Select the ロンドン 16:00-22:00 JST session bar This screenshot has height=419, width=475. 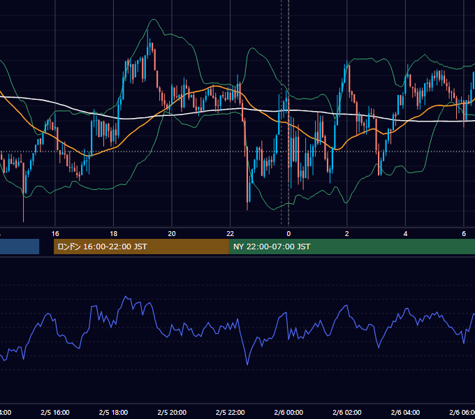point(141,247)
